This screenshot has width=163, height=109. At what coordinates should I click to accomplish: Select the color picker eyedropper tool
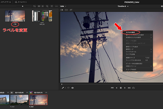(x=63, y=88)
